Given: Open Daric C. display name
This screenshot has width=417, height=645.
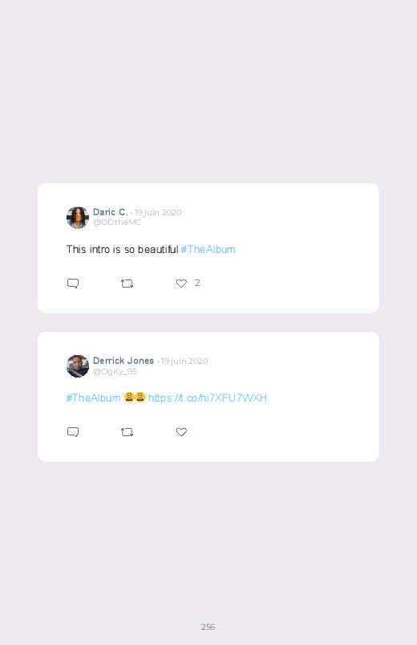Looking at the screenshot, I should coord(110,212).
